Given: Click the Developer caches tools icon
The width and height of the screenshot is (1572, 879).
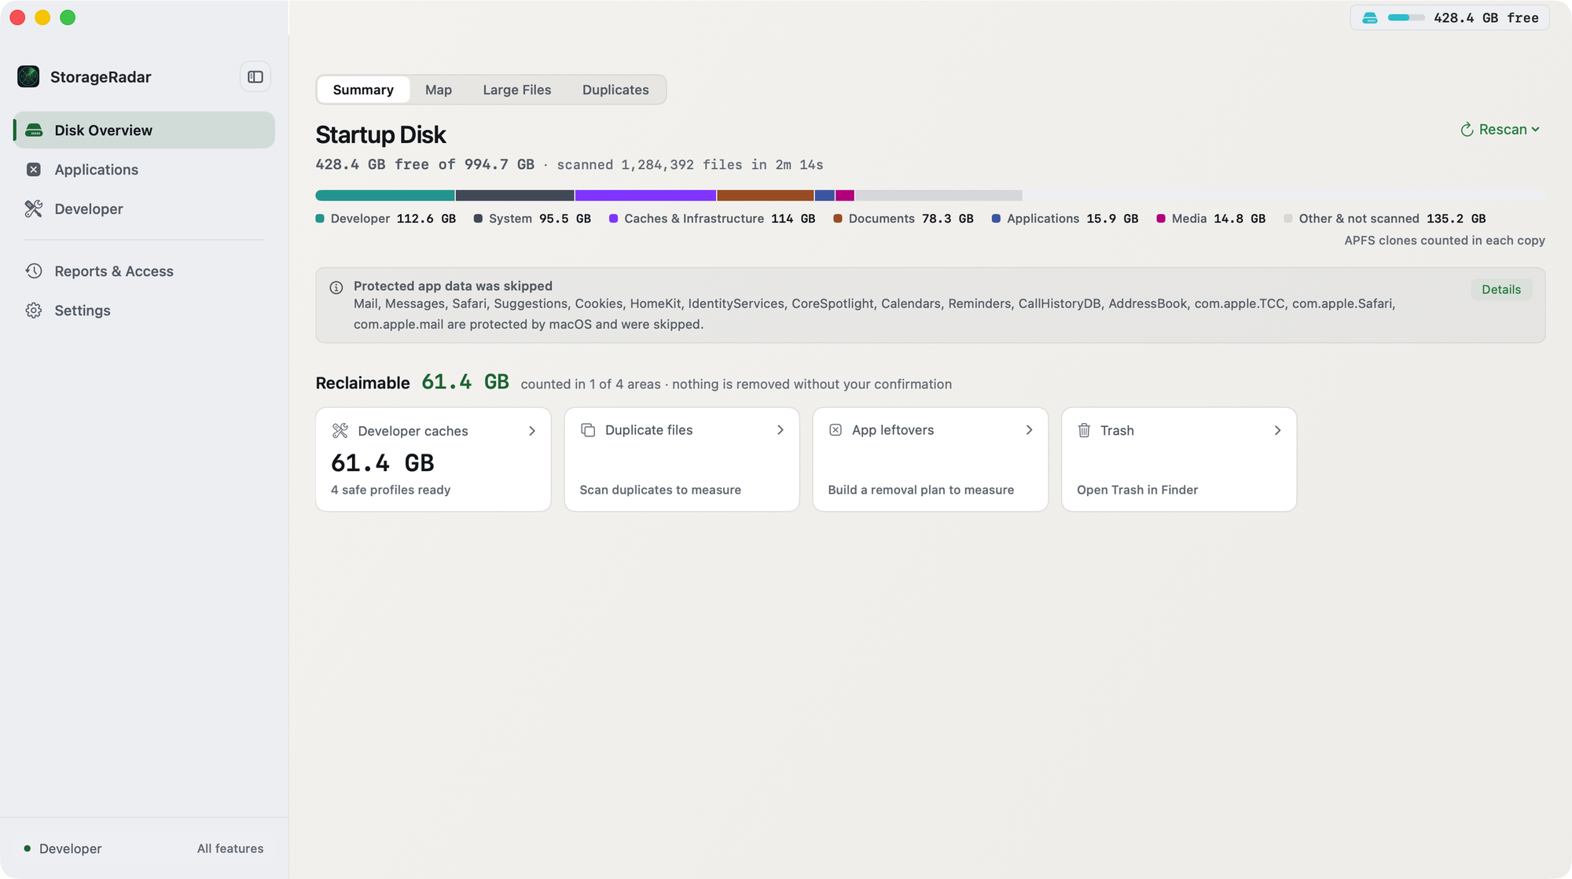Looking at the screenshot, I should click(x=340, y=431).
